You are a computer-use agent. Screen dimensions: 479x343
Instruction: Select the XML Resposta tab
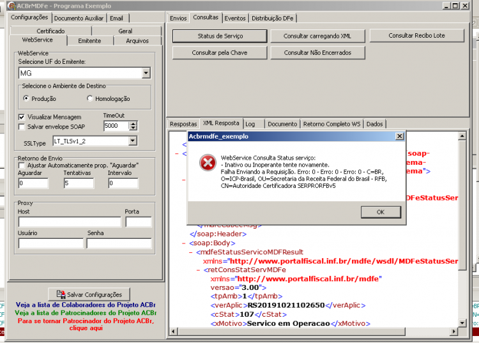221,123
